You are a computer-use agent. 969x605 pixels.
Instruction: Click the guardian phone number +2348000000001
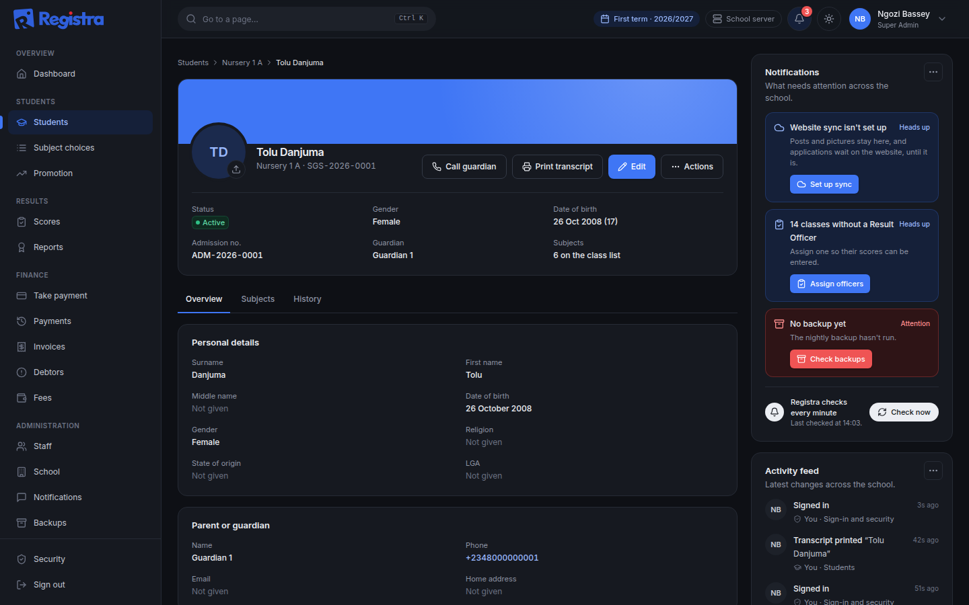point(502,558)
